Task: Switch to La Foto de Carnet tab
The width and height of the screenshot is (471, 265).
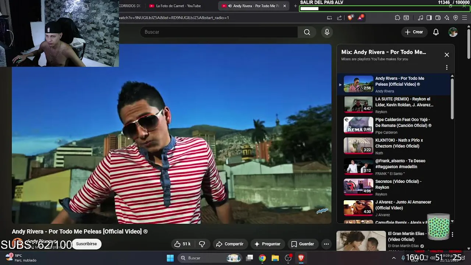Action: [178, 6]
